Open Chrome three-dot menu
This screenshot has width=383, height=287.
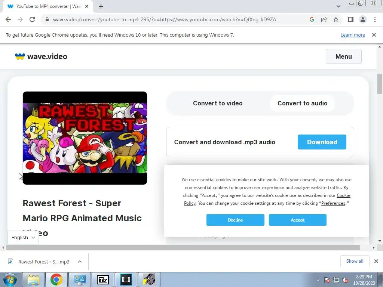tap(375, 19)
